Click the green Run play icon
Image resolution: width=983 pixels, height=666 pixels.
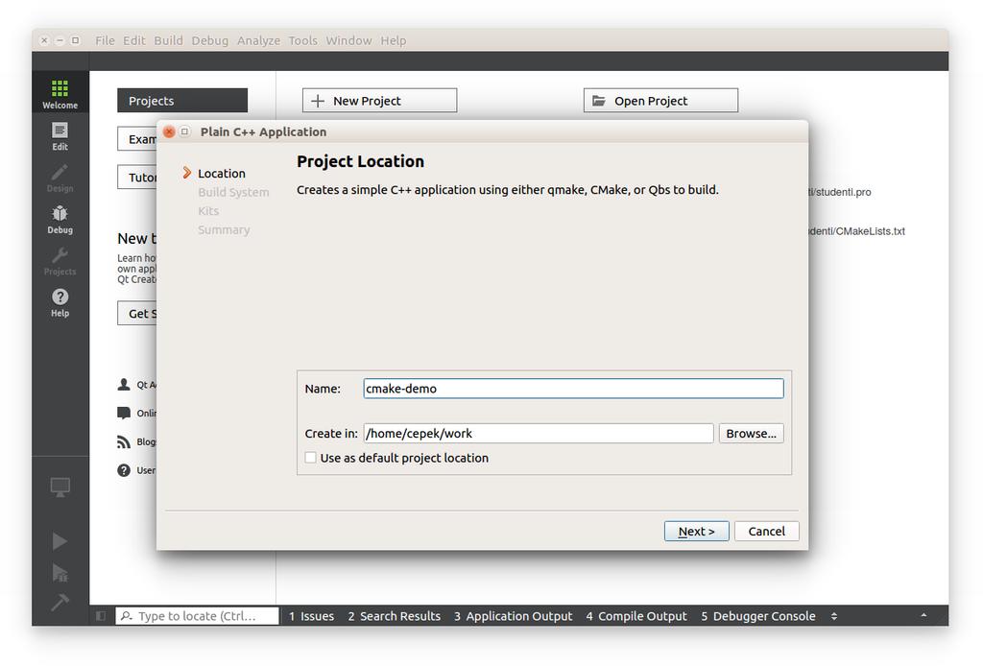click(x=60, y=540)
